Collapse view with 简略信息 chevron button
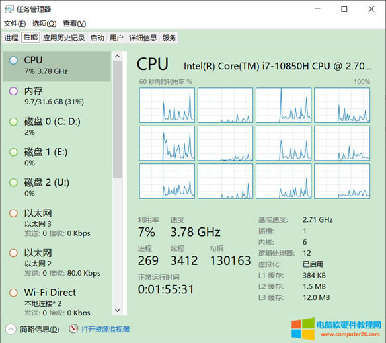Viewport: 386px width, 343px height. click(11, 329)
